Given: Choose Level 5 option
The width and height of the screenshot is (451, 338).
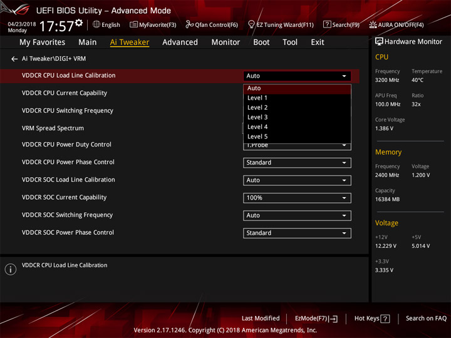Looking at the screenshot, I should tap(297, 137).
